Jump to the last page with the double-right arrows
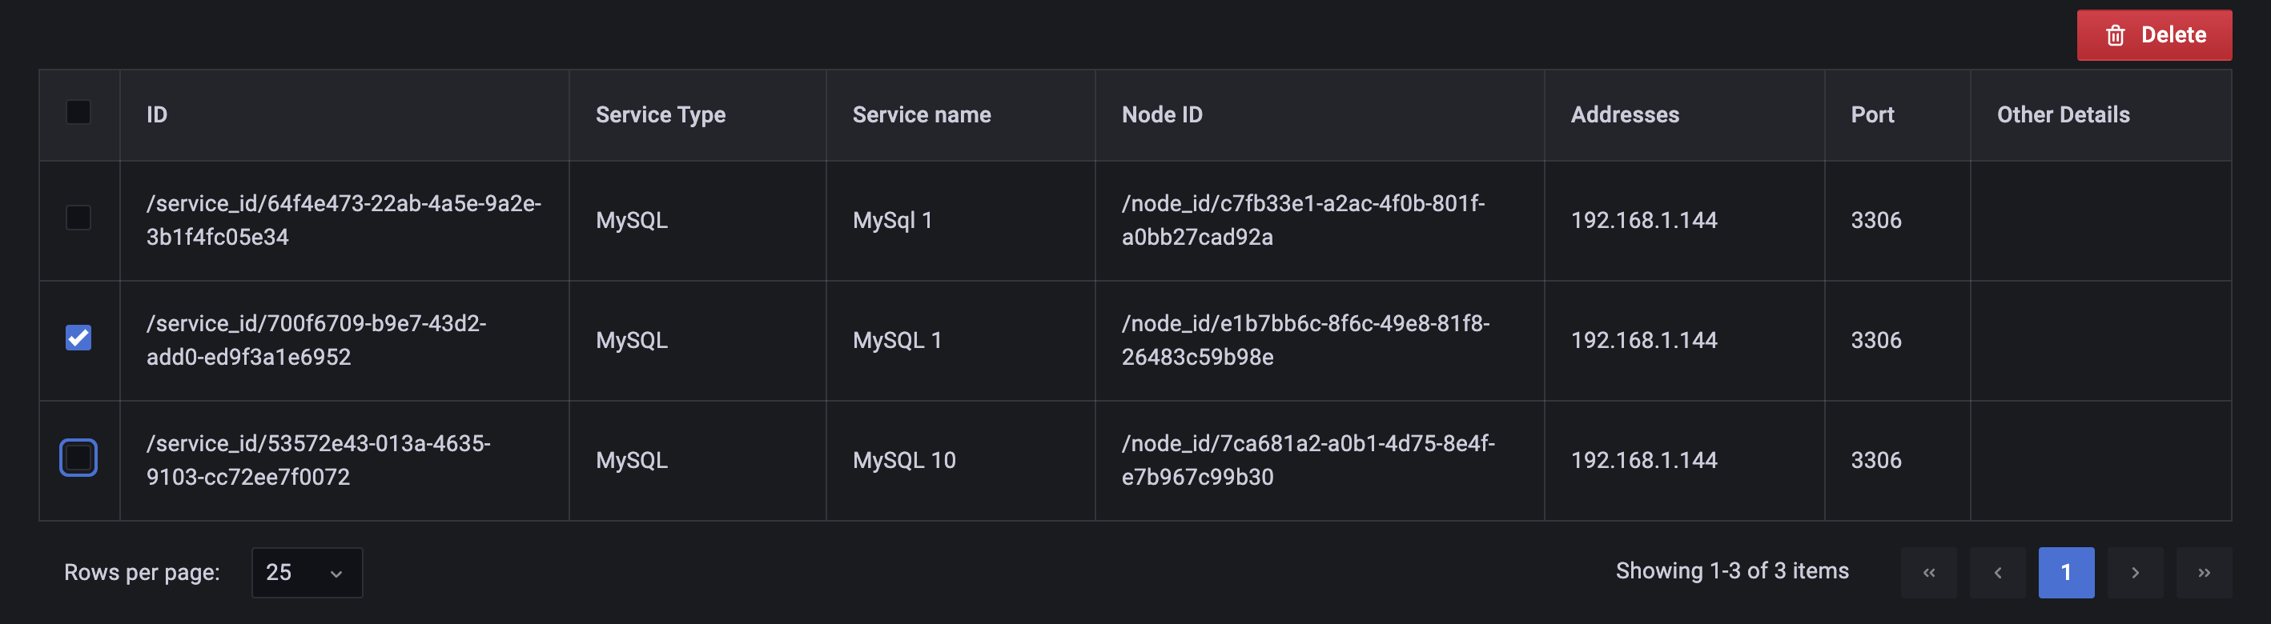The image size is (2271, 624). [x=2204, y=573]
